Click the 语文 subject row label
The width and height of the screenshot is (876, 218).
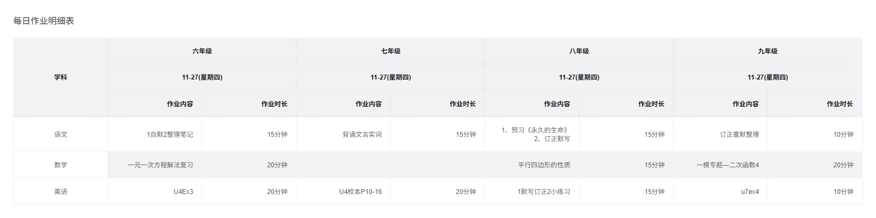[61, 134]
